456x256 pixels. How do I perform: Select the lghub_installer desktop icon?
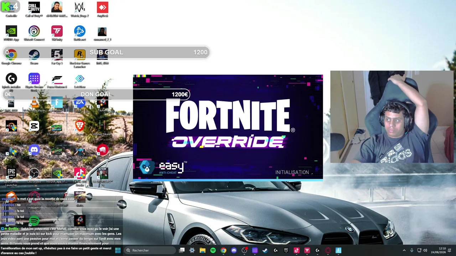point(11,82)
